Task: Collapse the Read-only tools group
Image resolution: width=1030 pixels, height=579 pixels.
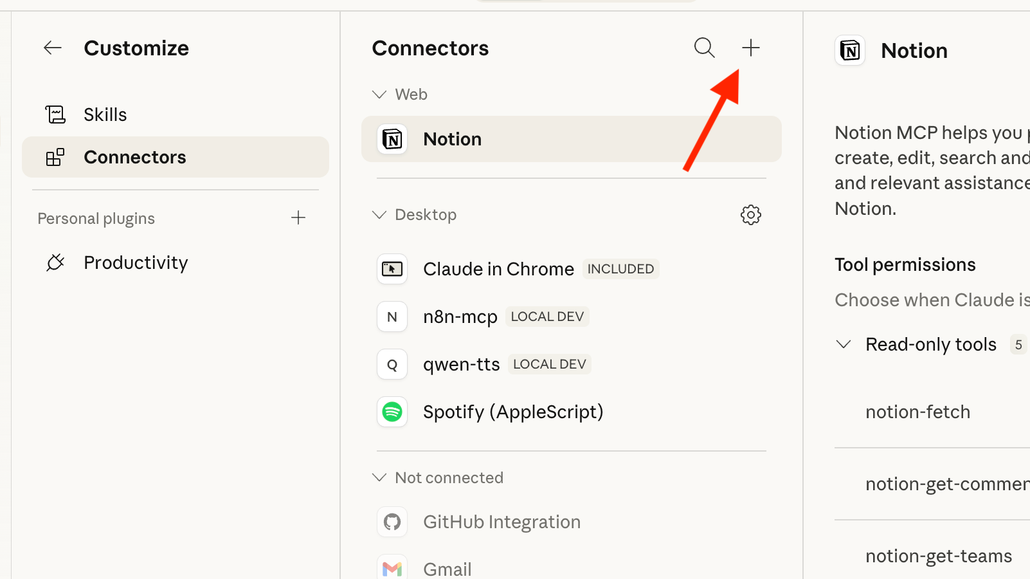Action: click(x=844, y=345)
